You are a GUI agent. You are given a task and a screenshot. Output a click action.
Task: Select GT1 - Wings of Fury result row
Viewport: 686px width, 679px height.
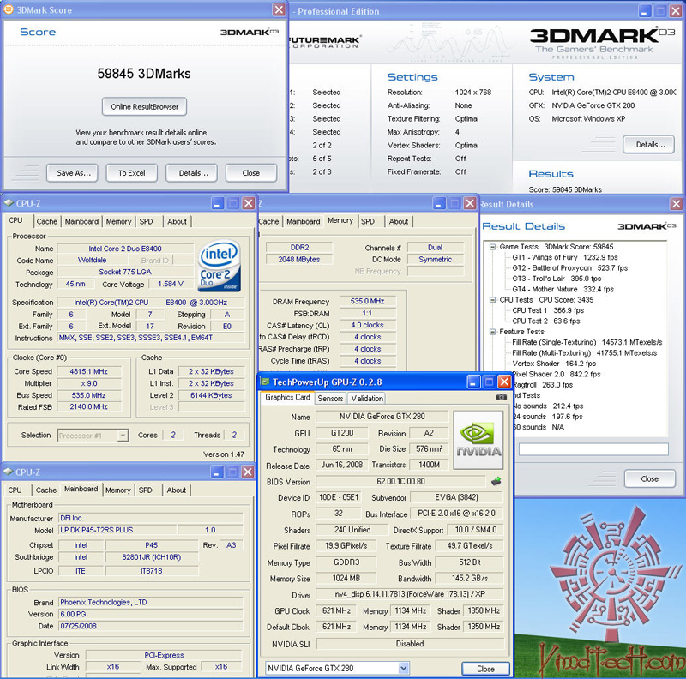pyautogui.click(x=565, y=257)
